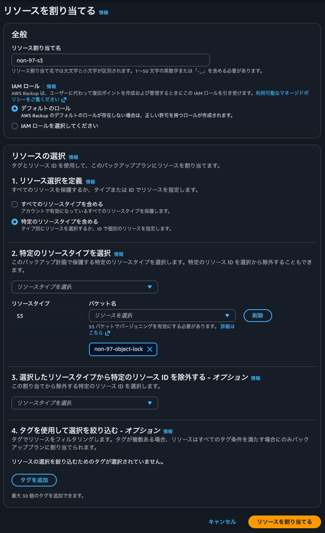Click the 削除 button next to the S3 row
This screenshot has height=533, width=325.
257,315
